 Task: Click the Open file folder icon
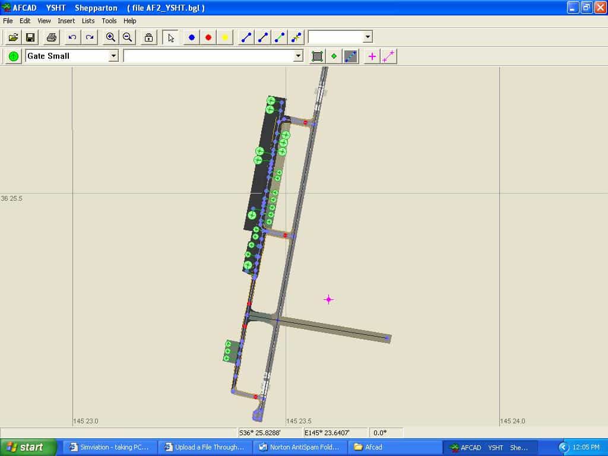[13, 37]
